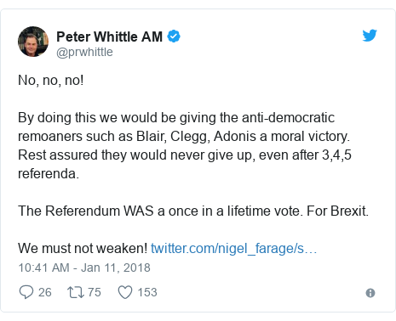Open the 10:41 AM - Jan 11, 2018 timestamp

click(84, 267)
